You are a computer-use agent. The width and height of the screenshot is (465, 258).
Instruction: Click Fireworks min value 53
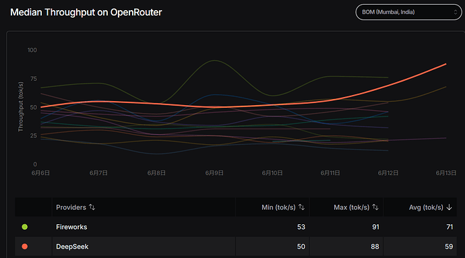pyautogui.click(x=301, y=227)
